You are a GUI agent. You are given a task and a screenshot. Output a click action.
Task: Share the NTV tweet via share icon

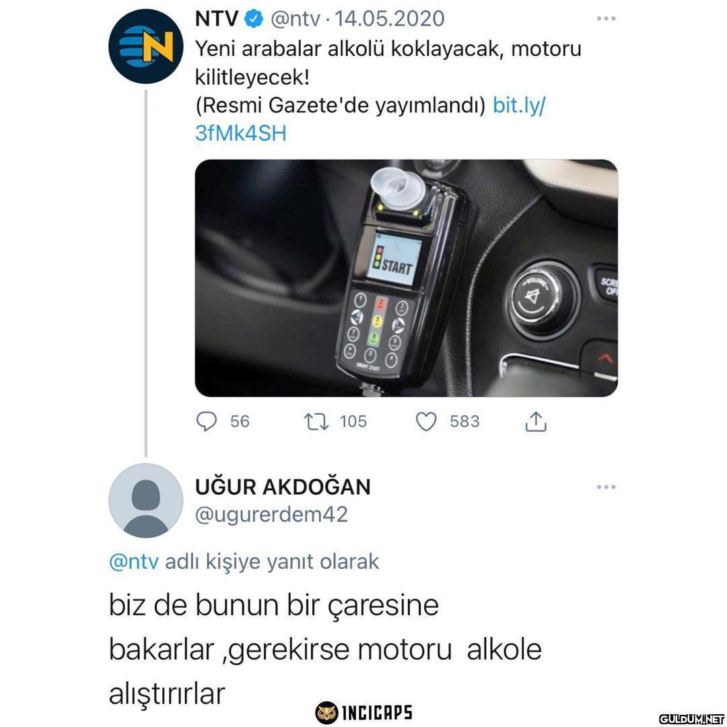coord(536,421)
